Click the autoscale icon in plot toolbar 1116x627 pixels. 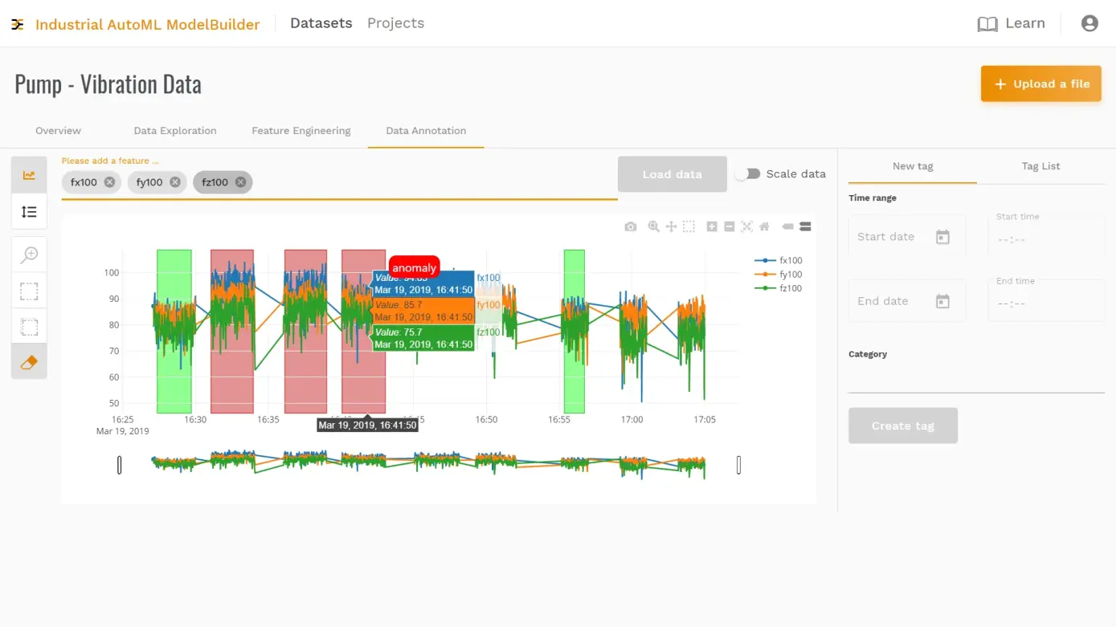[x=746, y=227]
